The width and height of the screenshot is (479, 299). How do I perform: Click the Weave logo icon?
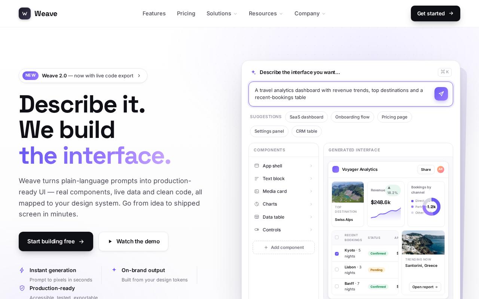point(25,13)
